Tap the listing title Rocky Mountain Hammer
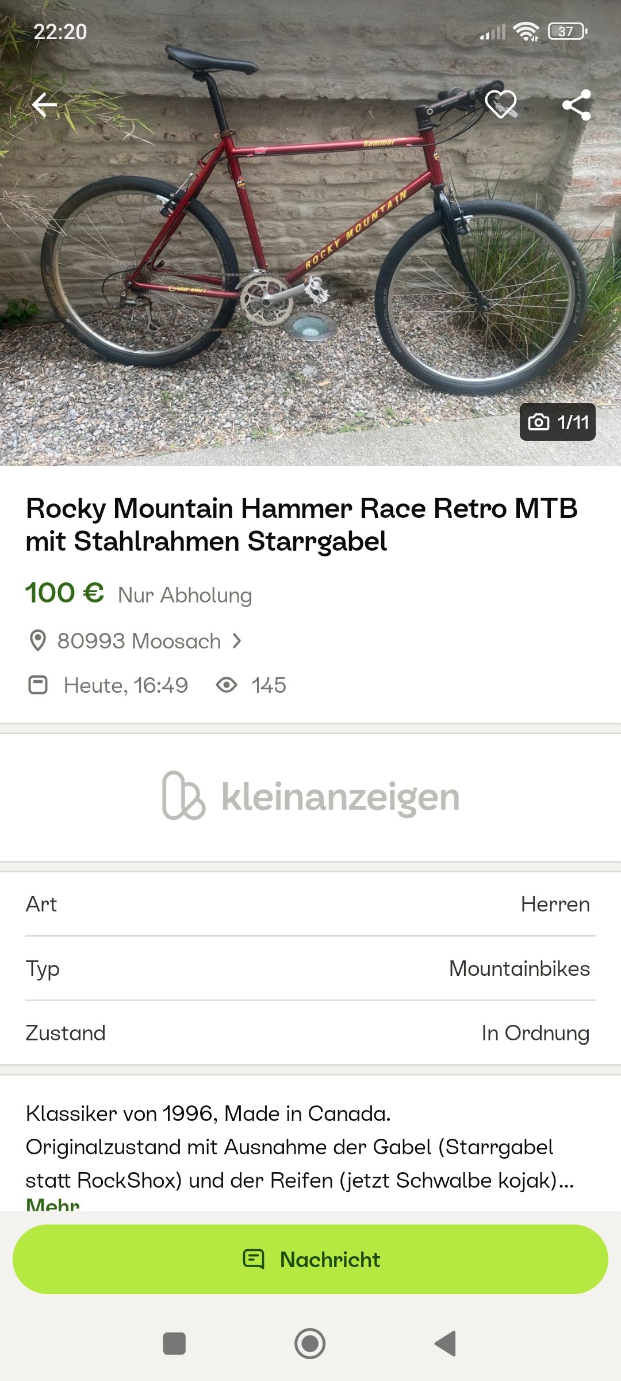621x1381 pixels. (301, 525)
